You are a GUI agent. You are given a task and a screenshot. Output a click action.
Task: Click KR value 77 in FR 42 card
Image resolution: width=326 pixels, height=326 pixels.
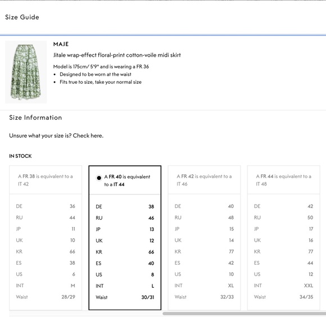(232, 252)
